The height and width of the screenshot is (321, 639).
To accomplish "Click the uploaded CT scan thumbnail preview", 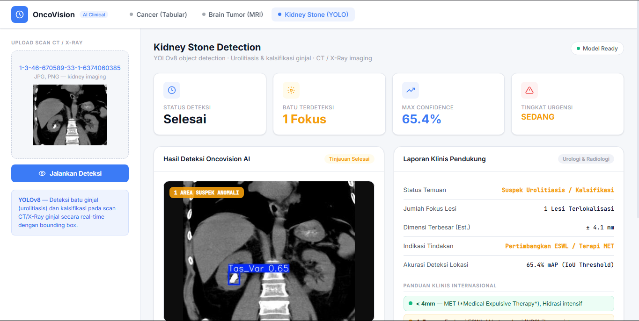I will tap(70, 115).
